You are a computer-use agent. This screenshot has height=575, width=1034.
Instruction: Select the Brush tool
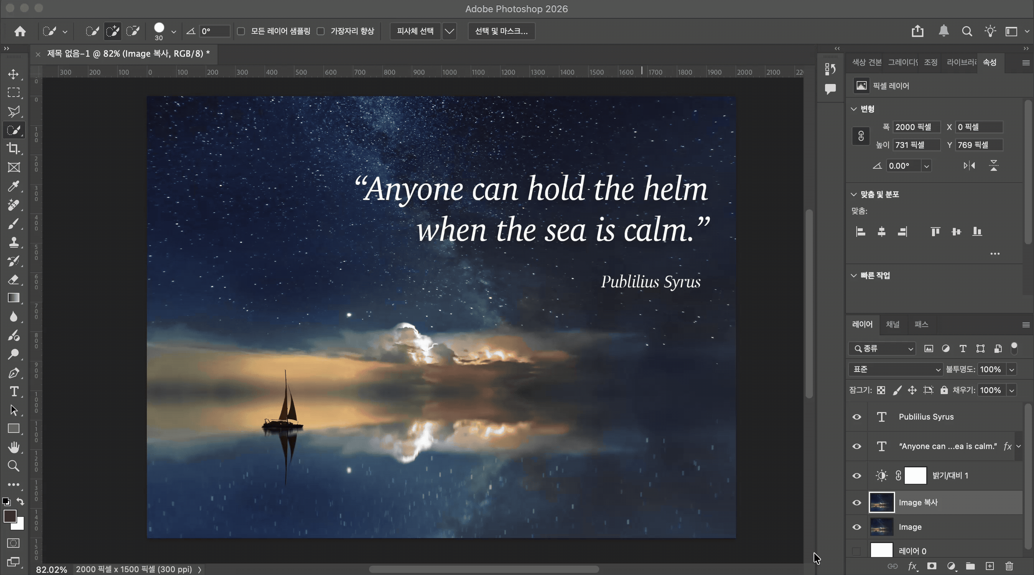tap(14, 224)
